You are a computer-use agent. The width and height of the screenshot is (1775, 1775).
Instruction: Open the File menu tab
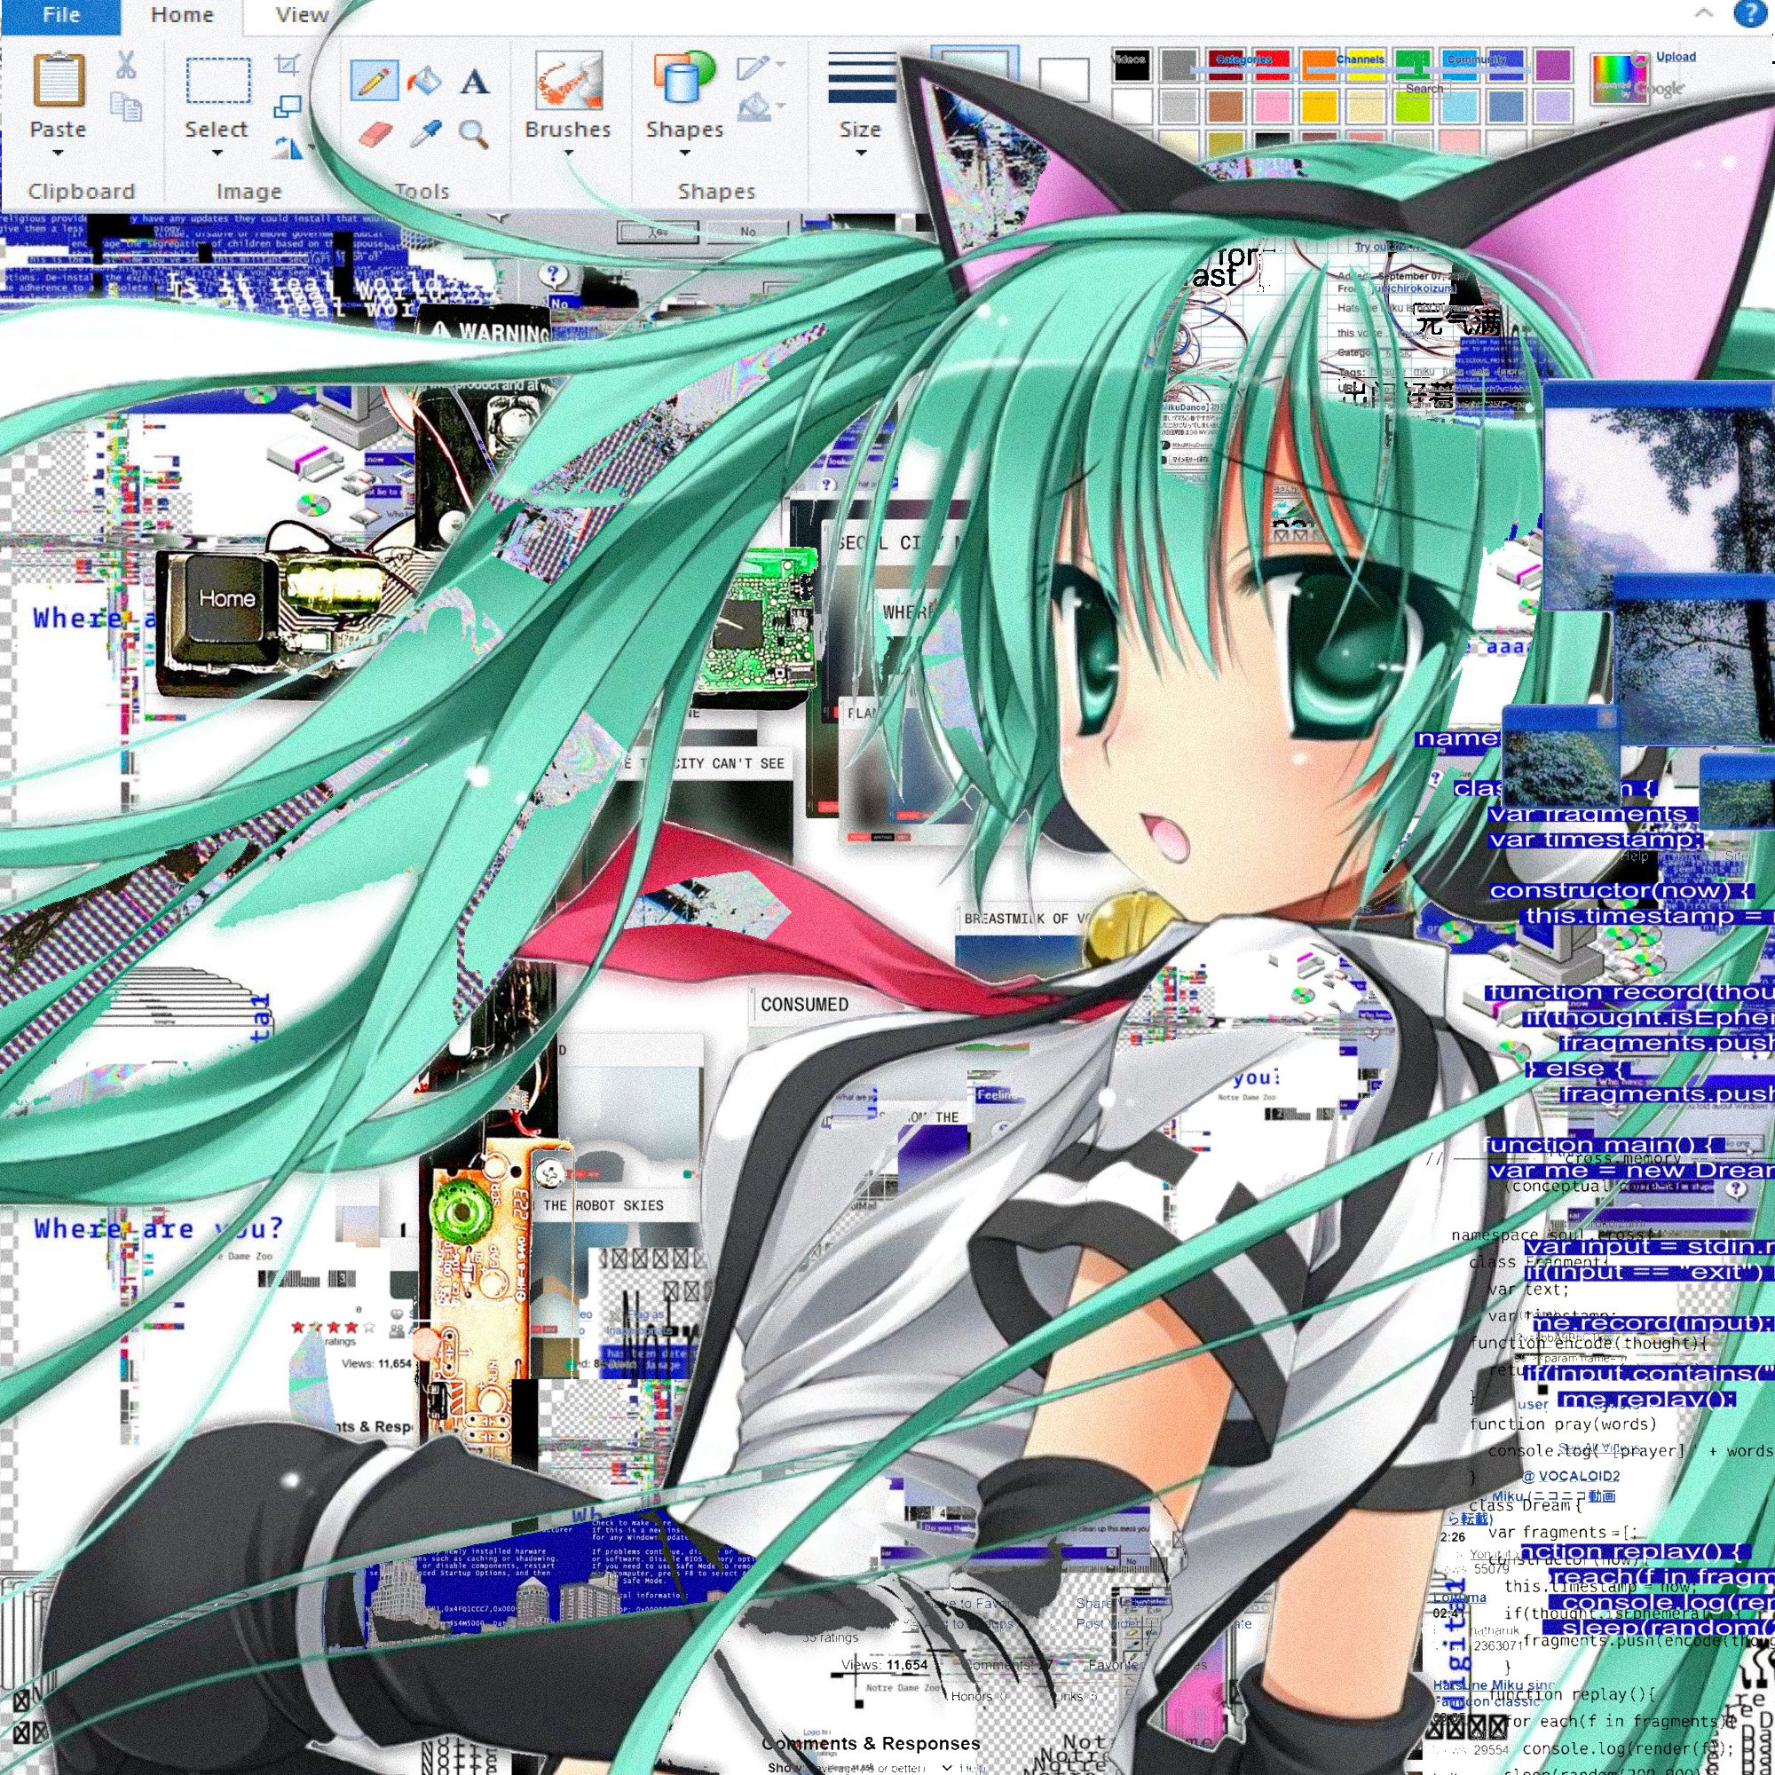60,15
